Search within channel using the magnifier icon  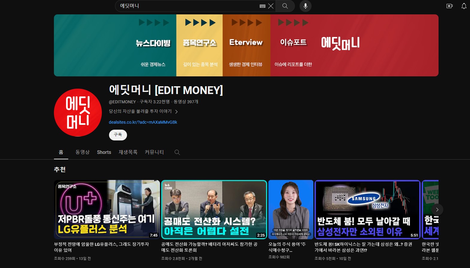177,152
